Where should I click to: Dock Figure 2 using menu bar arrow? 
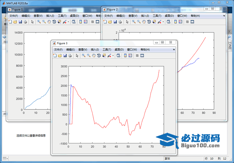pyautogui.click(x=224, y=16)
